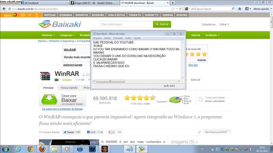Switch to Dragon Ball GT browser tab
The height and width of the screenshot is (153, 273).
click(95, 3)
